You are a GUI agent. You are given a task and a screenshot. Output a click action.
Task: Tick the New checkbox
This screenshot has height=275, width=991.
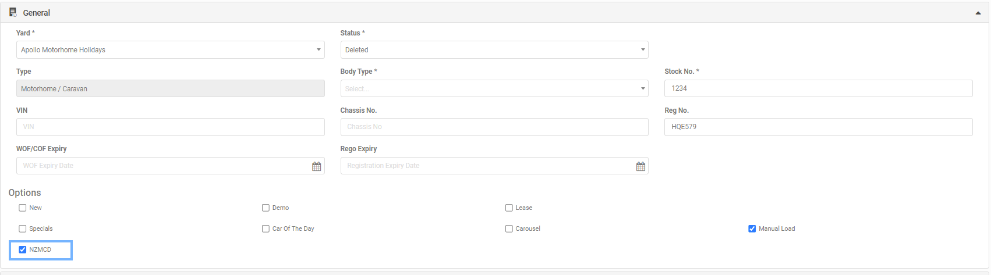click(23, 208)
